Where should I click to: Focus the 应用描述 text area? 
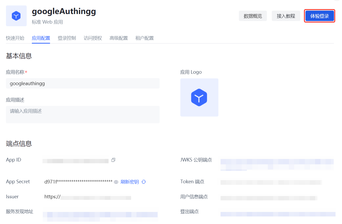click(83, 114)
